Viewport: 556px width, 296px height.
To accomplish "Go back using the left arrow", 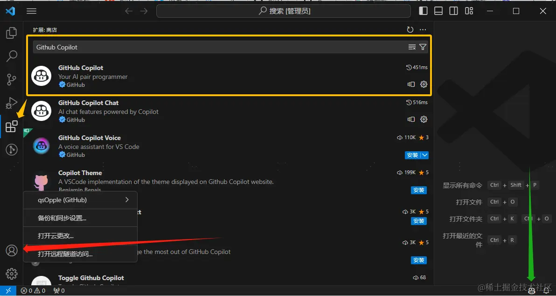I will (129, 11).
